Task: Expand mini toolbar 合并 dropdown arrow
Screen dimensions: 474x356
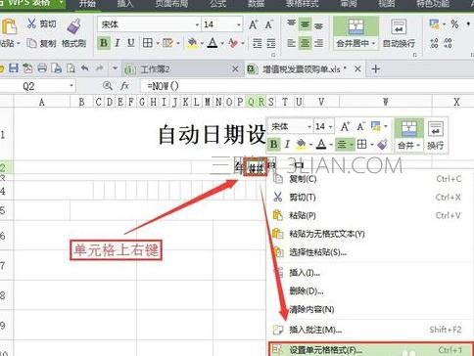Action: [x=418, y=145]
